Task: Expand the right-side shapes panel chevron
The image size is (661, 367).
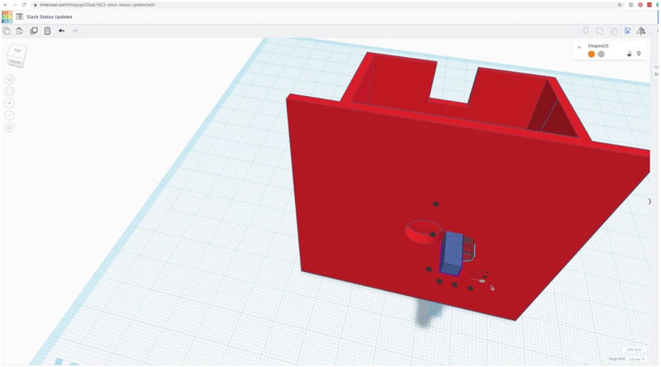Action: 649,202
